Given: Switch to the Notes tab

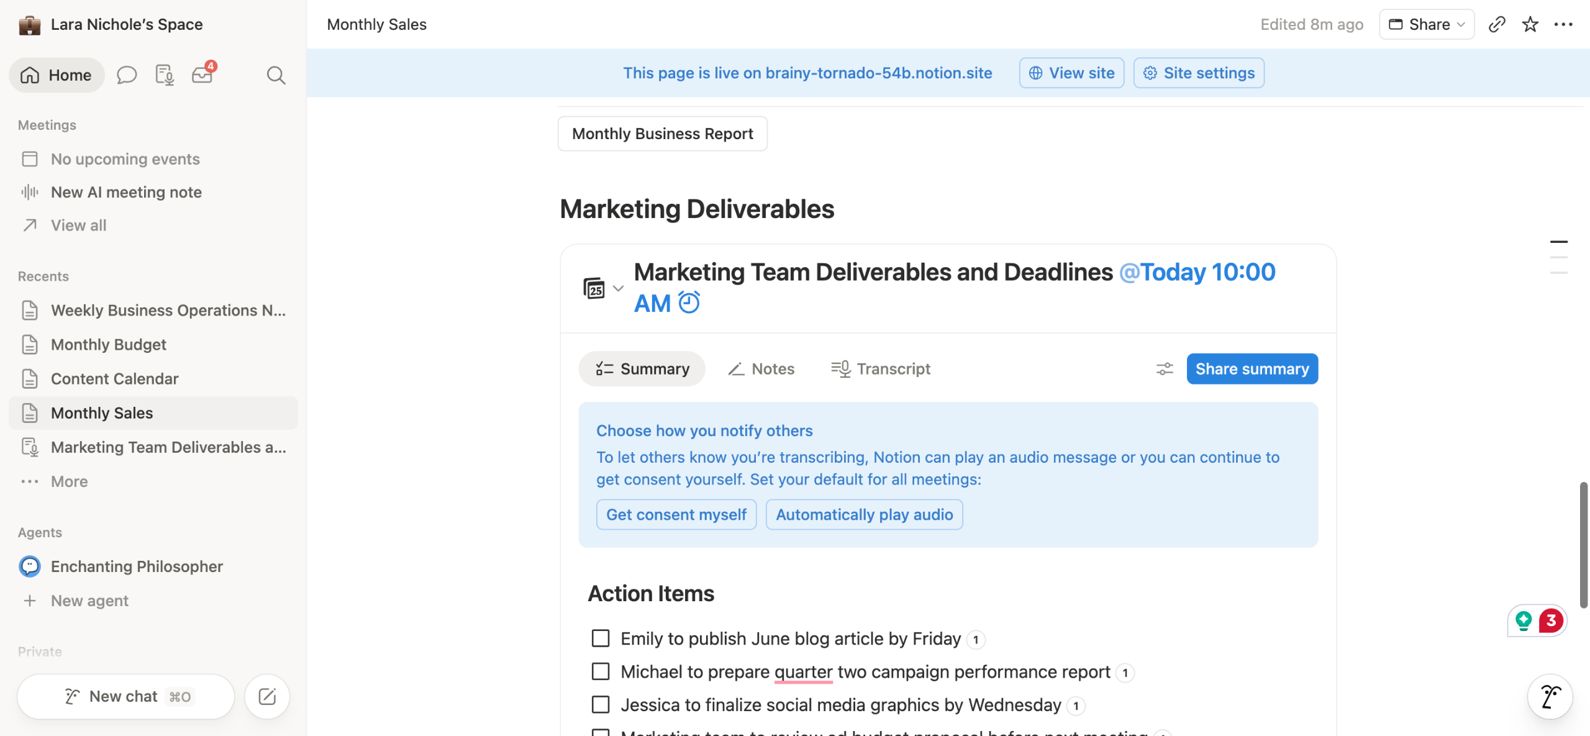Looking at the screenshot, I should 761,369.
